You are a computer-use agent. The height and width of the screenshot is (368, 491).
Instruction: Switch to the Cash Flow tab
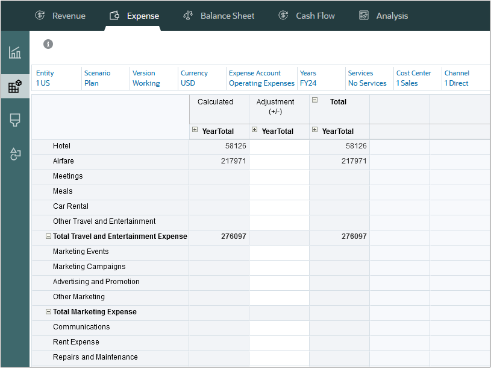click(315, 16)
